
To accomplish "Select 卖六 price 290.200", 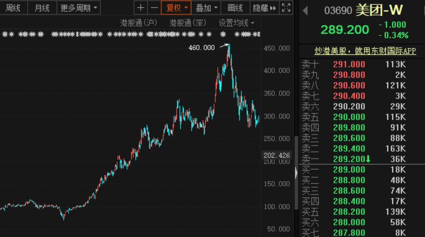I will (349, 107).
